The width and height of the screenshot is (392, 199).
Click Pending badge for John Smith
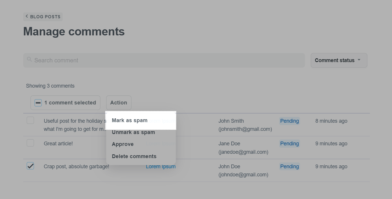290,121
